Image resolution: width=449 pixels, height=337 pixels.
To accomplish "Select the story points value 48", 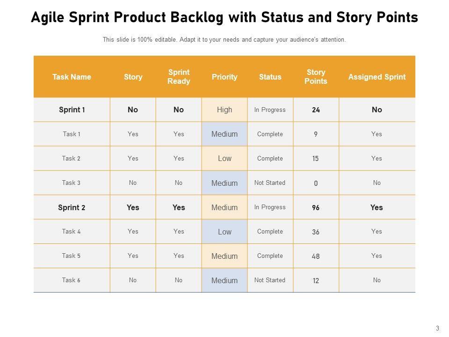I will pyautogui.click(x=316, y=256).
